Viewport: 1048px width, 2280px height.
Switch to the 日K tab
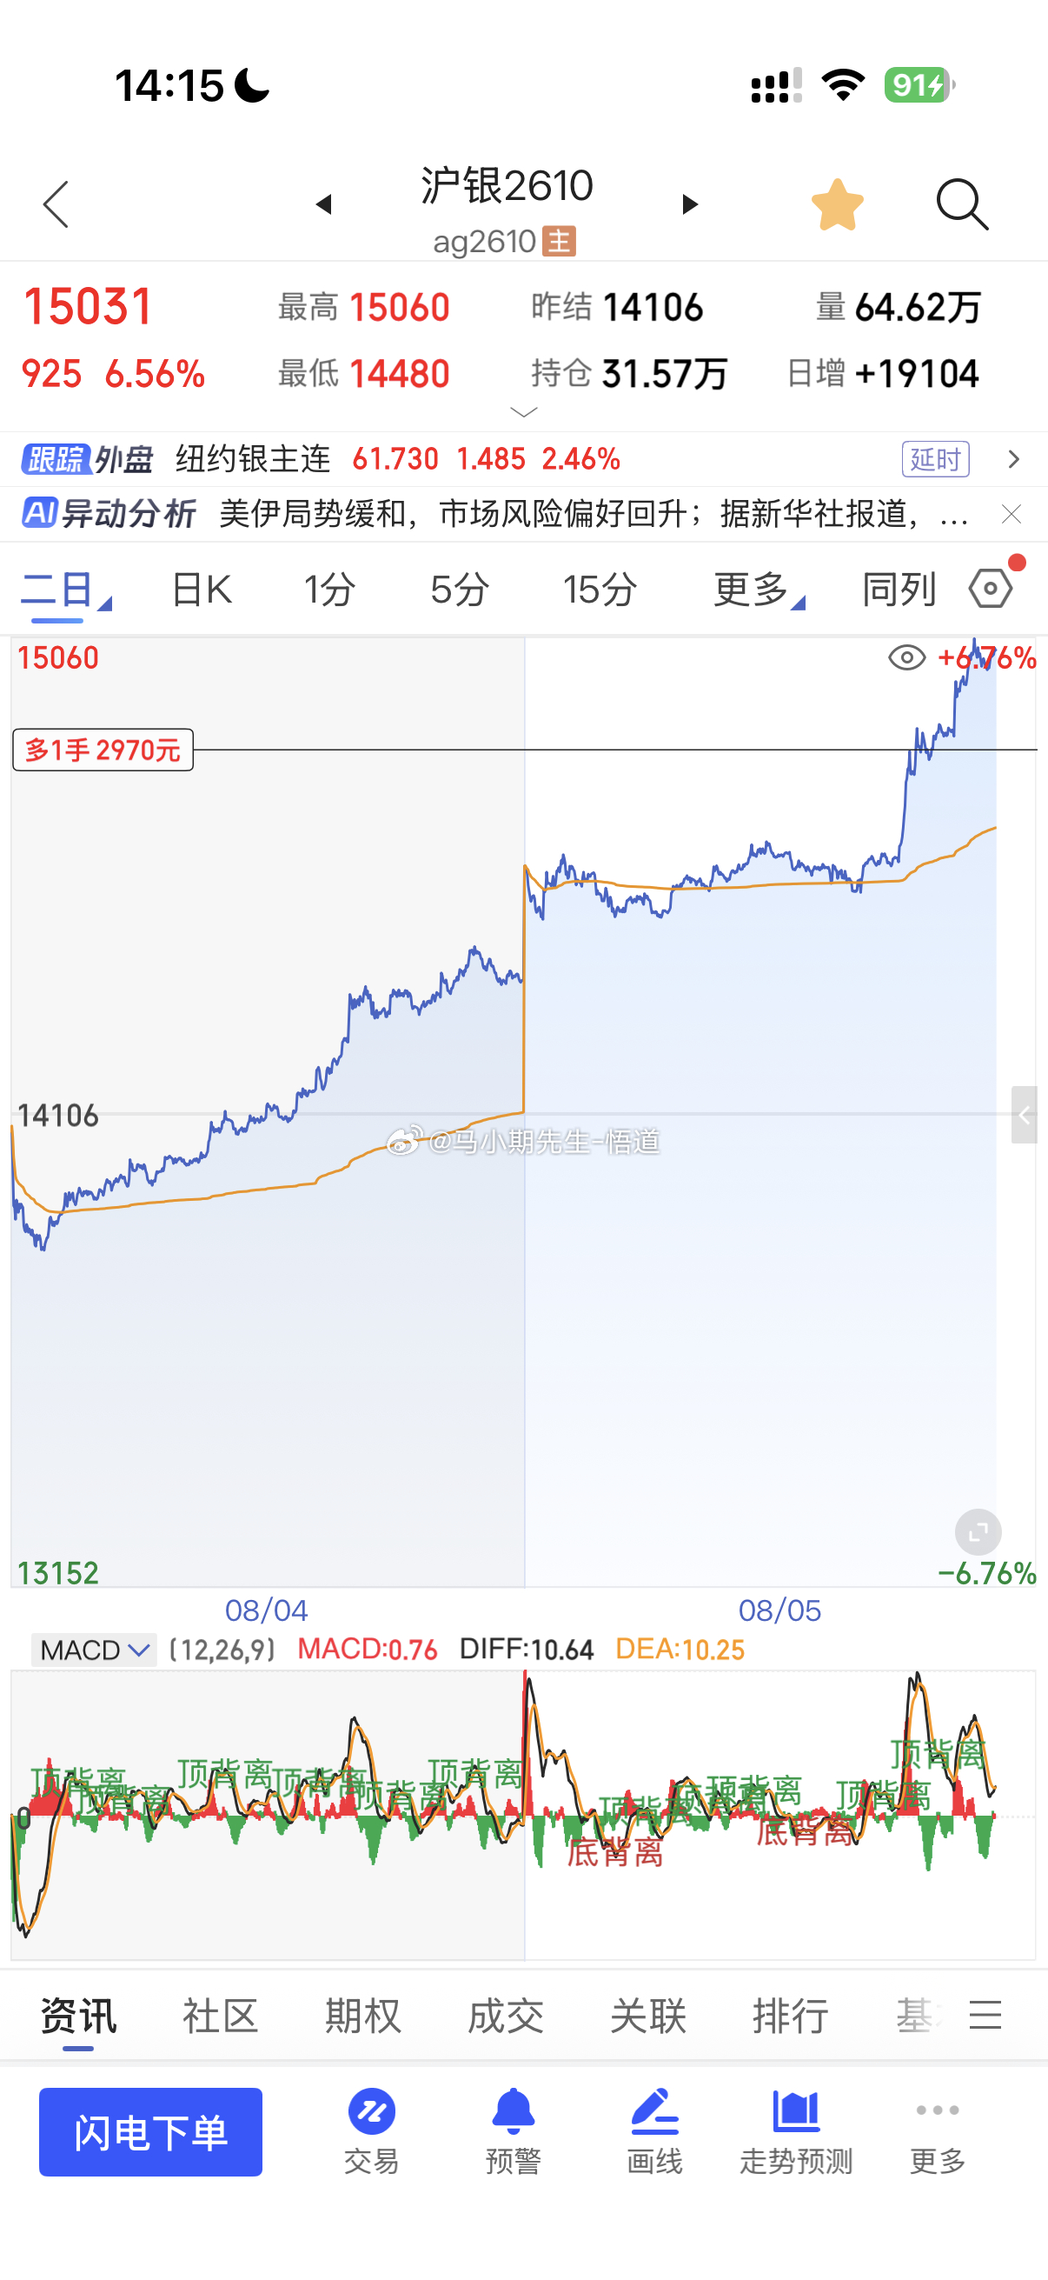pyautogui.click(x=202, y=590)
